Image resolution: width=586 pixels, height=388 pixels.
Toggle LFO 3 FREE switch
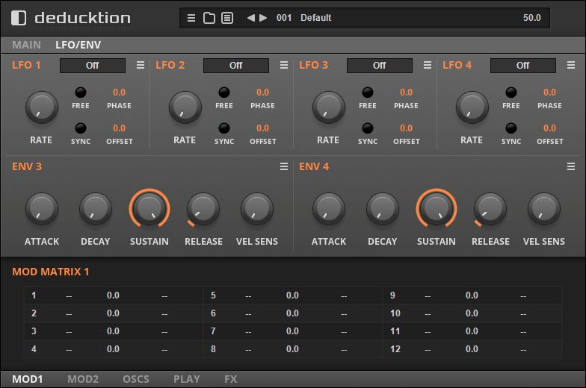pyautogui.click(x=368, y=93)
